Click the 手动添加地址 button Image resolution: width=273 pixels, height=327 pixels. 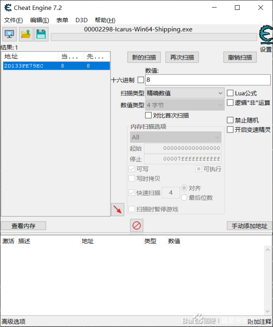point(249,226)
